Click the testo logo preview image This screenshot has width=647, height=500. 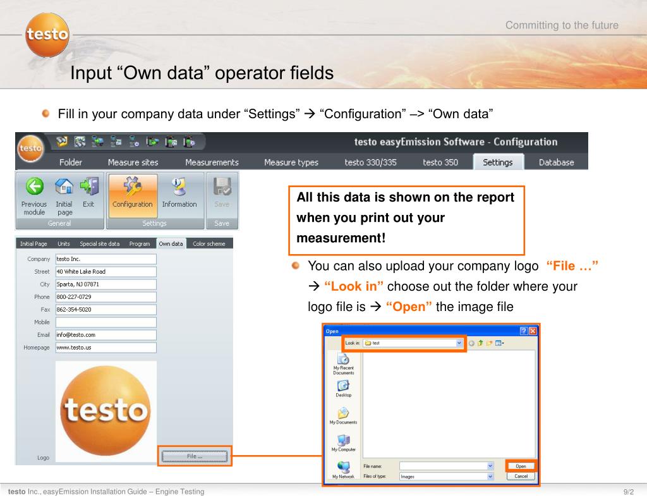tap(106, 412)
